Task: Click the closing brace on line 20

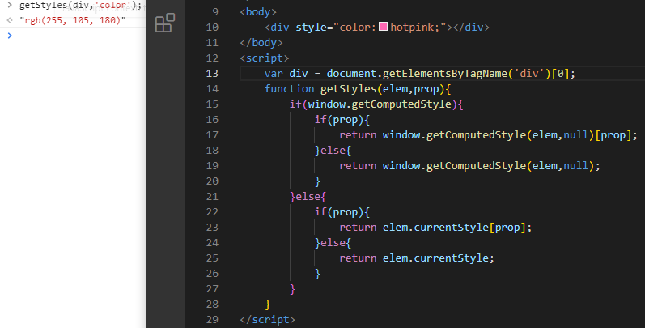Action: pos(317,181)
